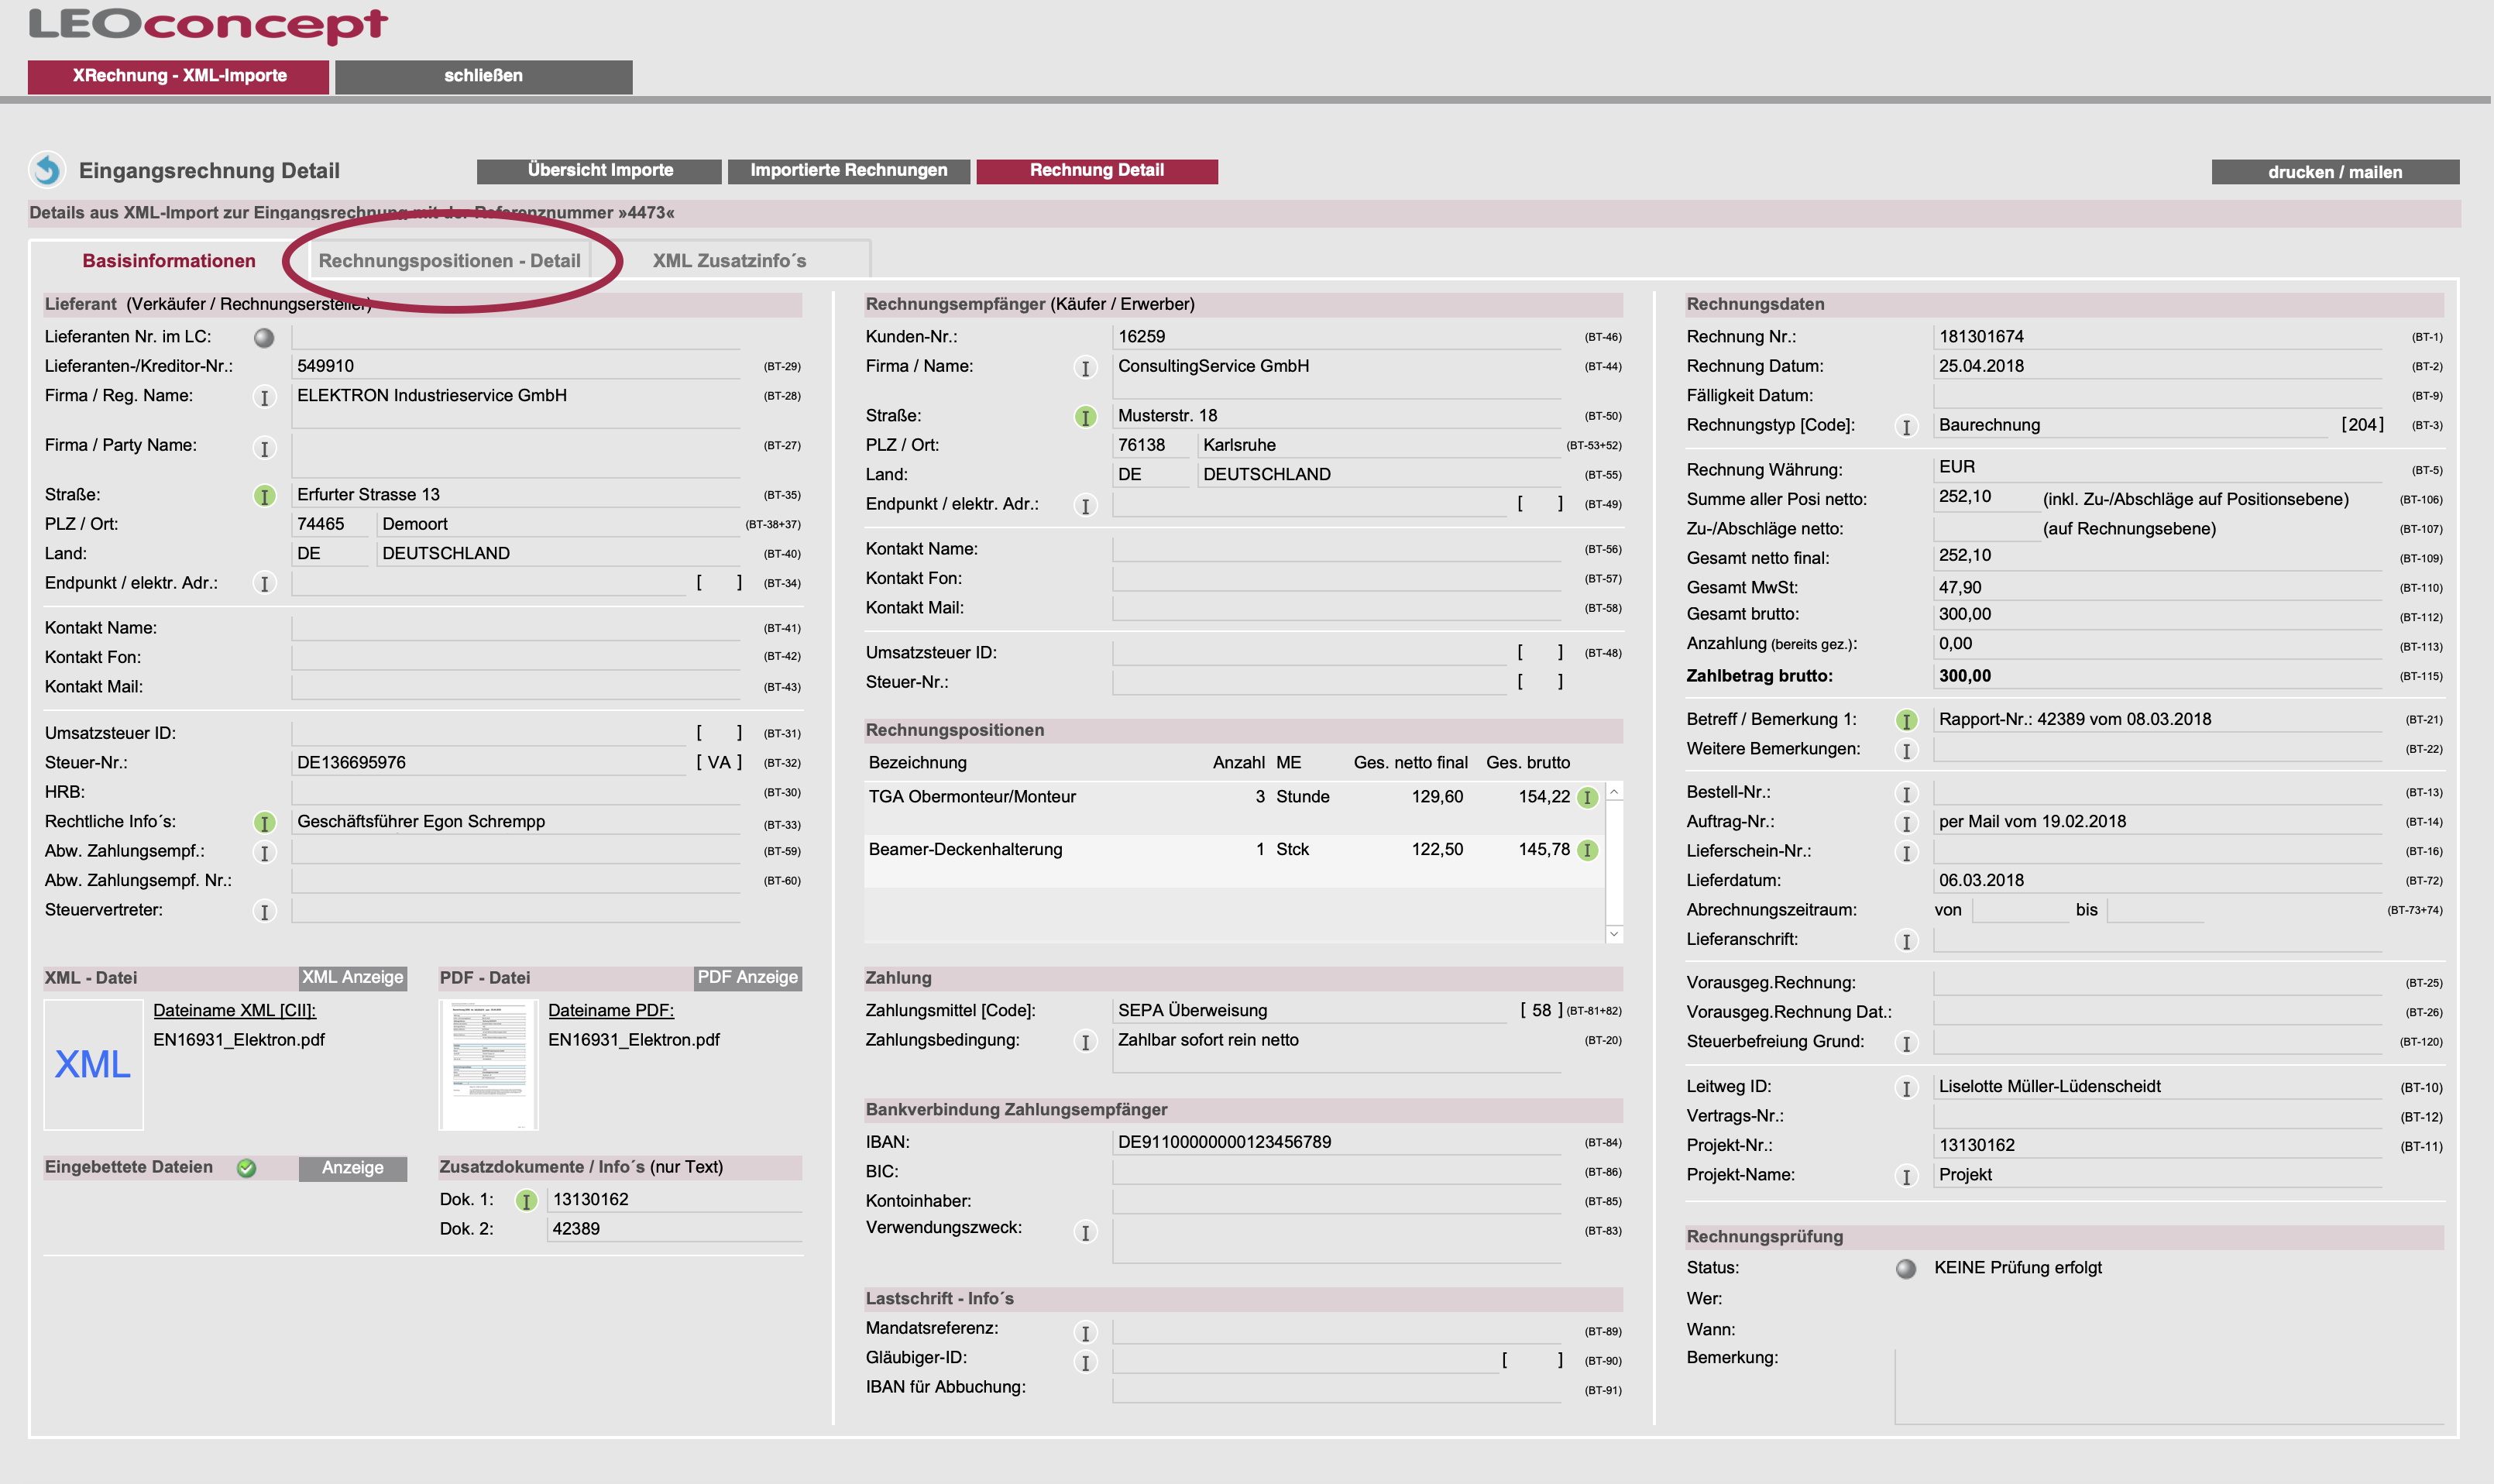Click green info icon for Betreff / Bemerkung 1
This screenshot has width=2494, height=1484.
(1906, 720)
